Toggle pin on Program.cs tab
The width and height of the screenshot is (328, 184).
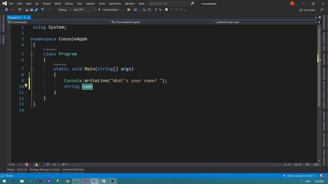coord(25,17)
